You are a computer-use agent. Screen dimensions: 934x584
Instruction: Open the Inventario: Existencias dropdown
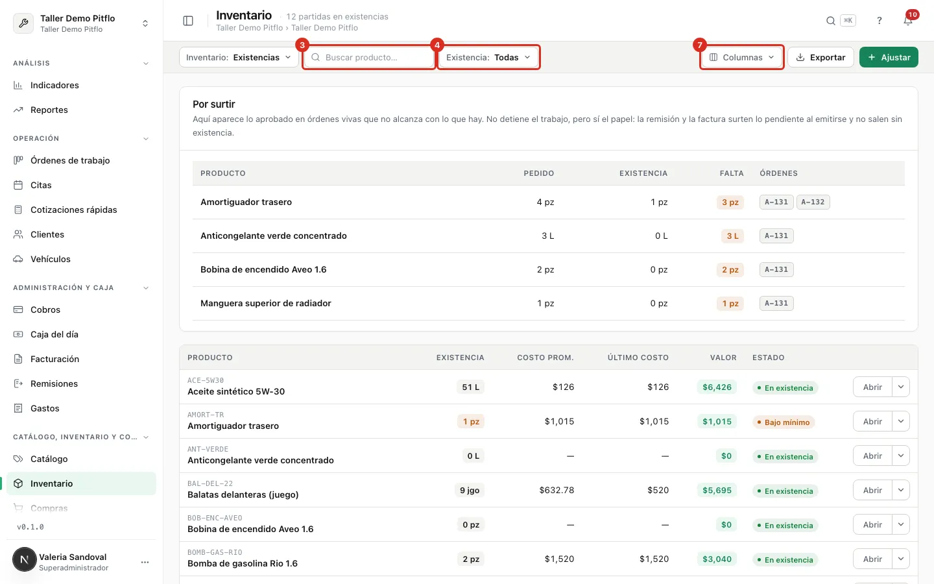click(239, 57)
